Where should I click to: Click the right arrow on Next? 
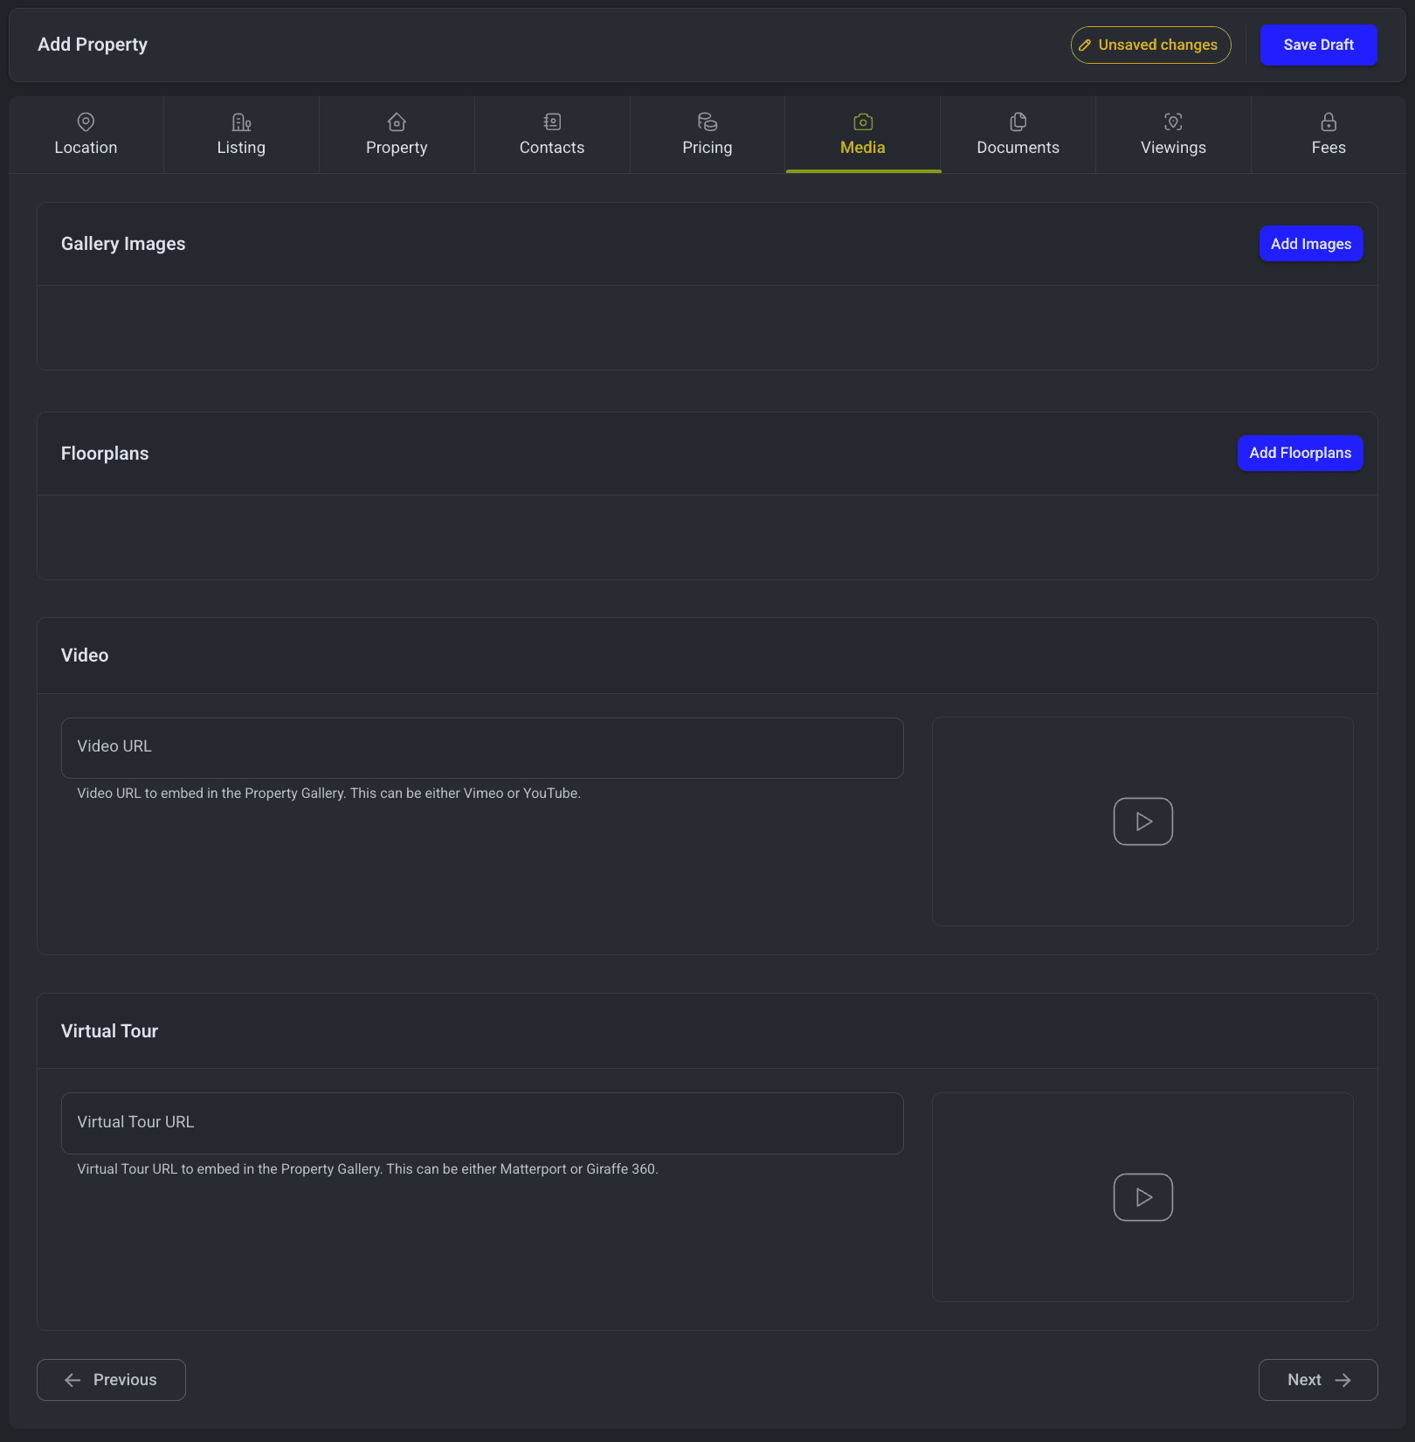coord(1343,1380)
